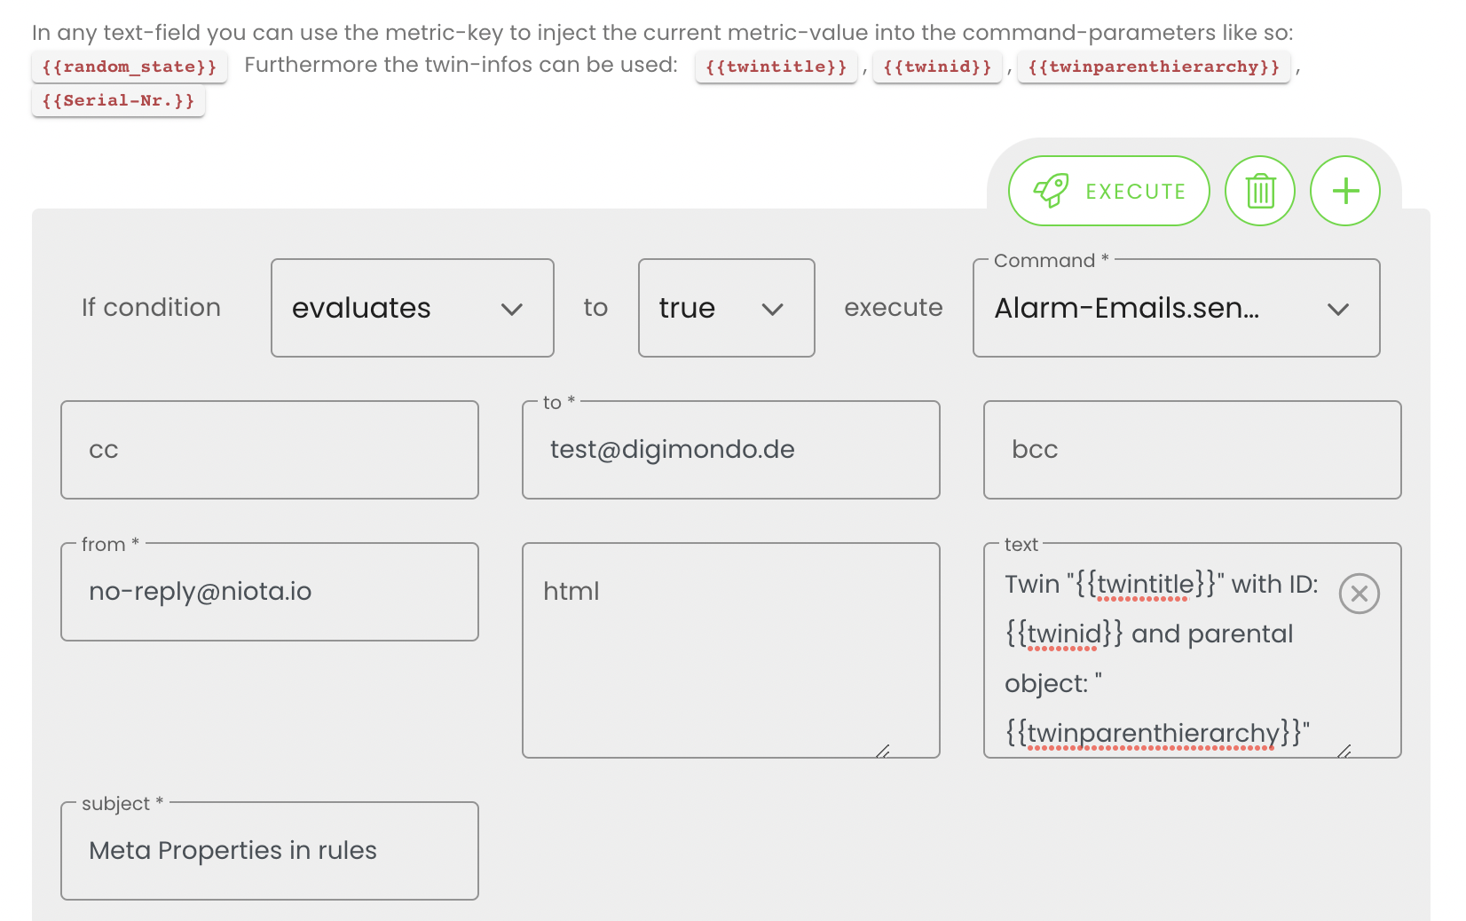
Task: Clear the text field with X icon
Action: (1359, 594)
